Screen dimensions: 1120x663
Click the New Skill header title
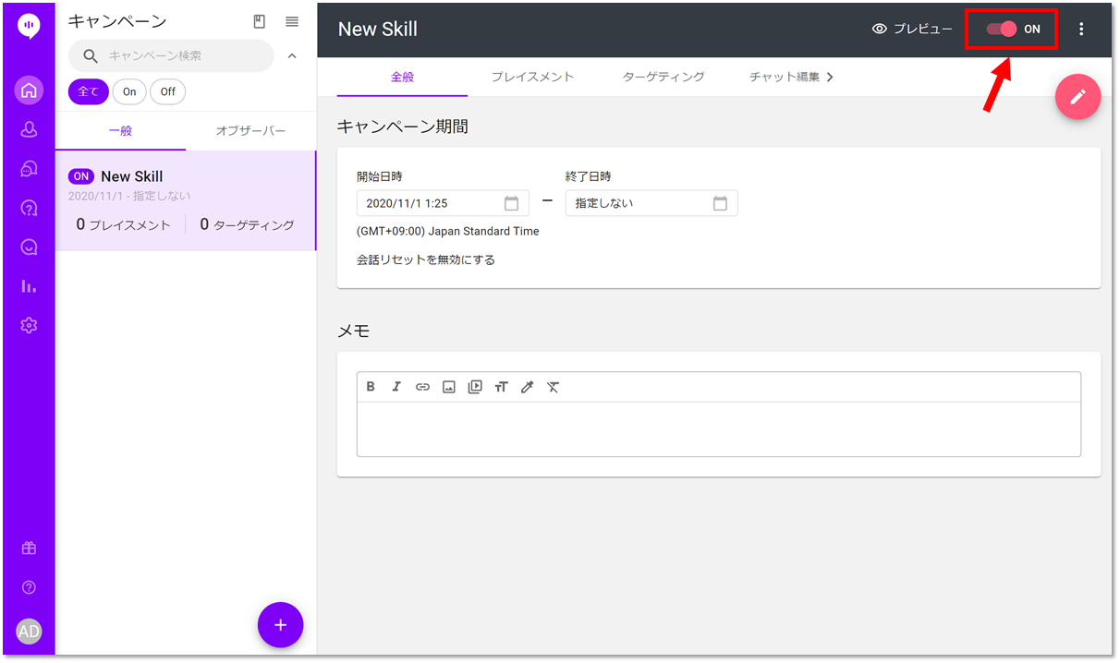[x=378, y=30]
